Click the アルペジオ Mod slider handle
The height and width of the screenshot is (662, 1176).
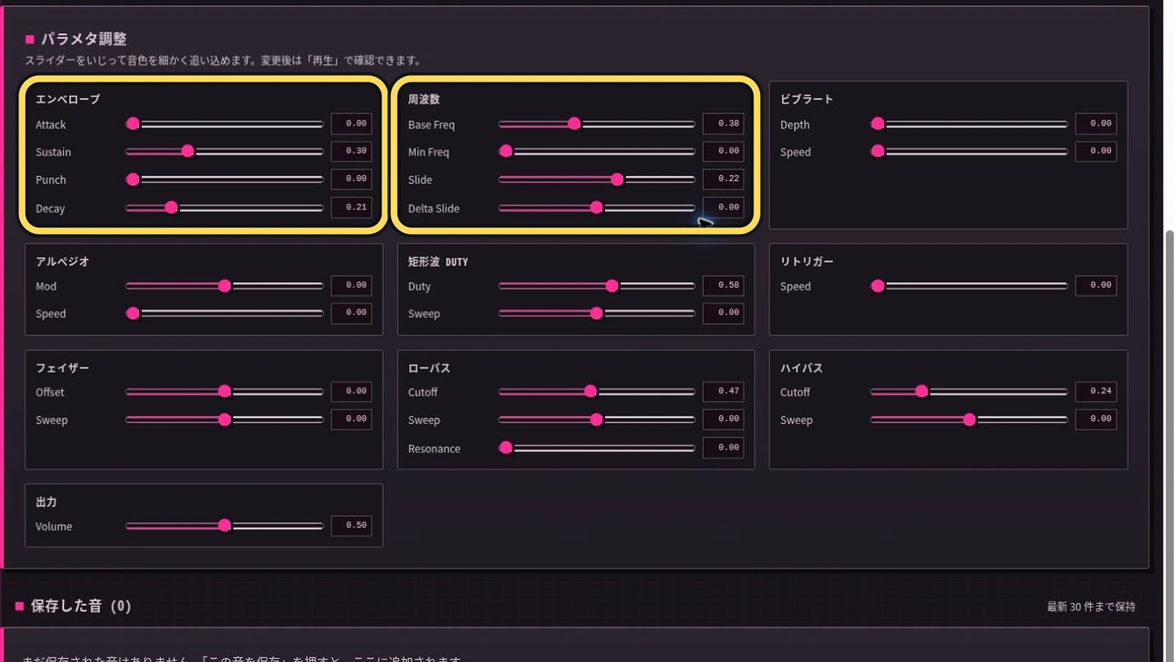tap(225, 285)
